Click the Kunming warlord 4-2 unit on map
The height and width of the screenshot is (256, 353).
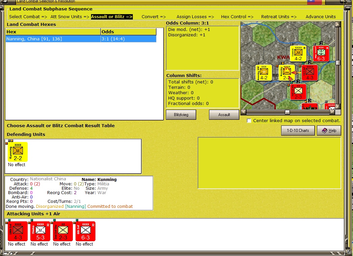pos(264,73)
